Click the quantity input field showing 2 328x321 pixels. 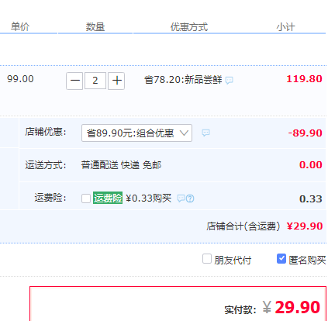tap(95, 81)
